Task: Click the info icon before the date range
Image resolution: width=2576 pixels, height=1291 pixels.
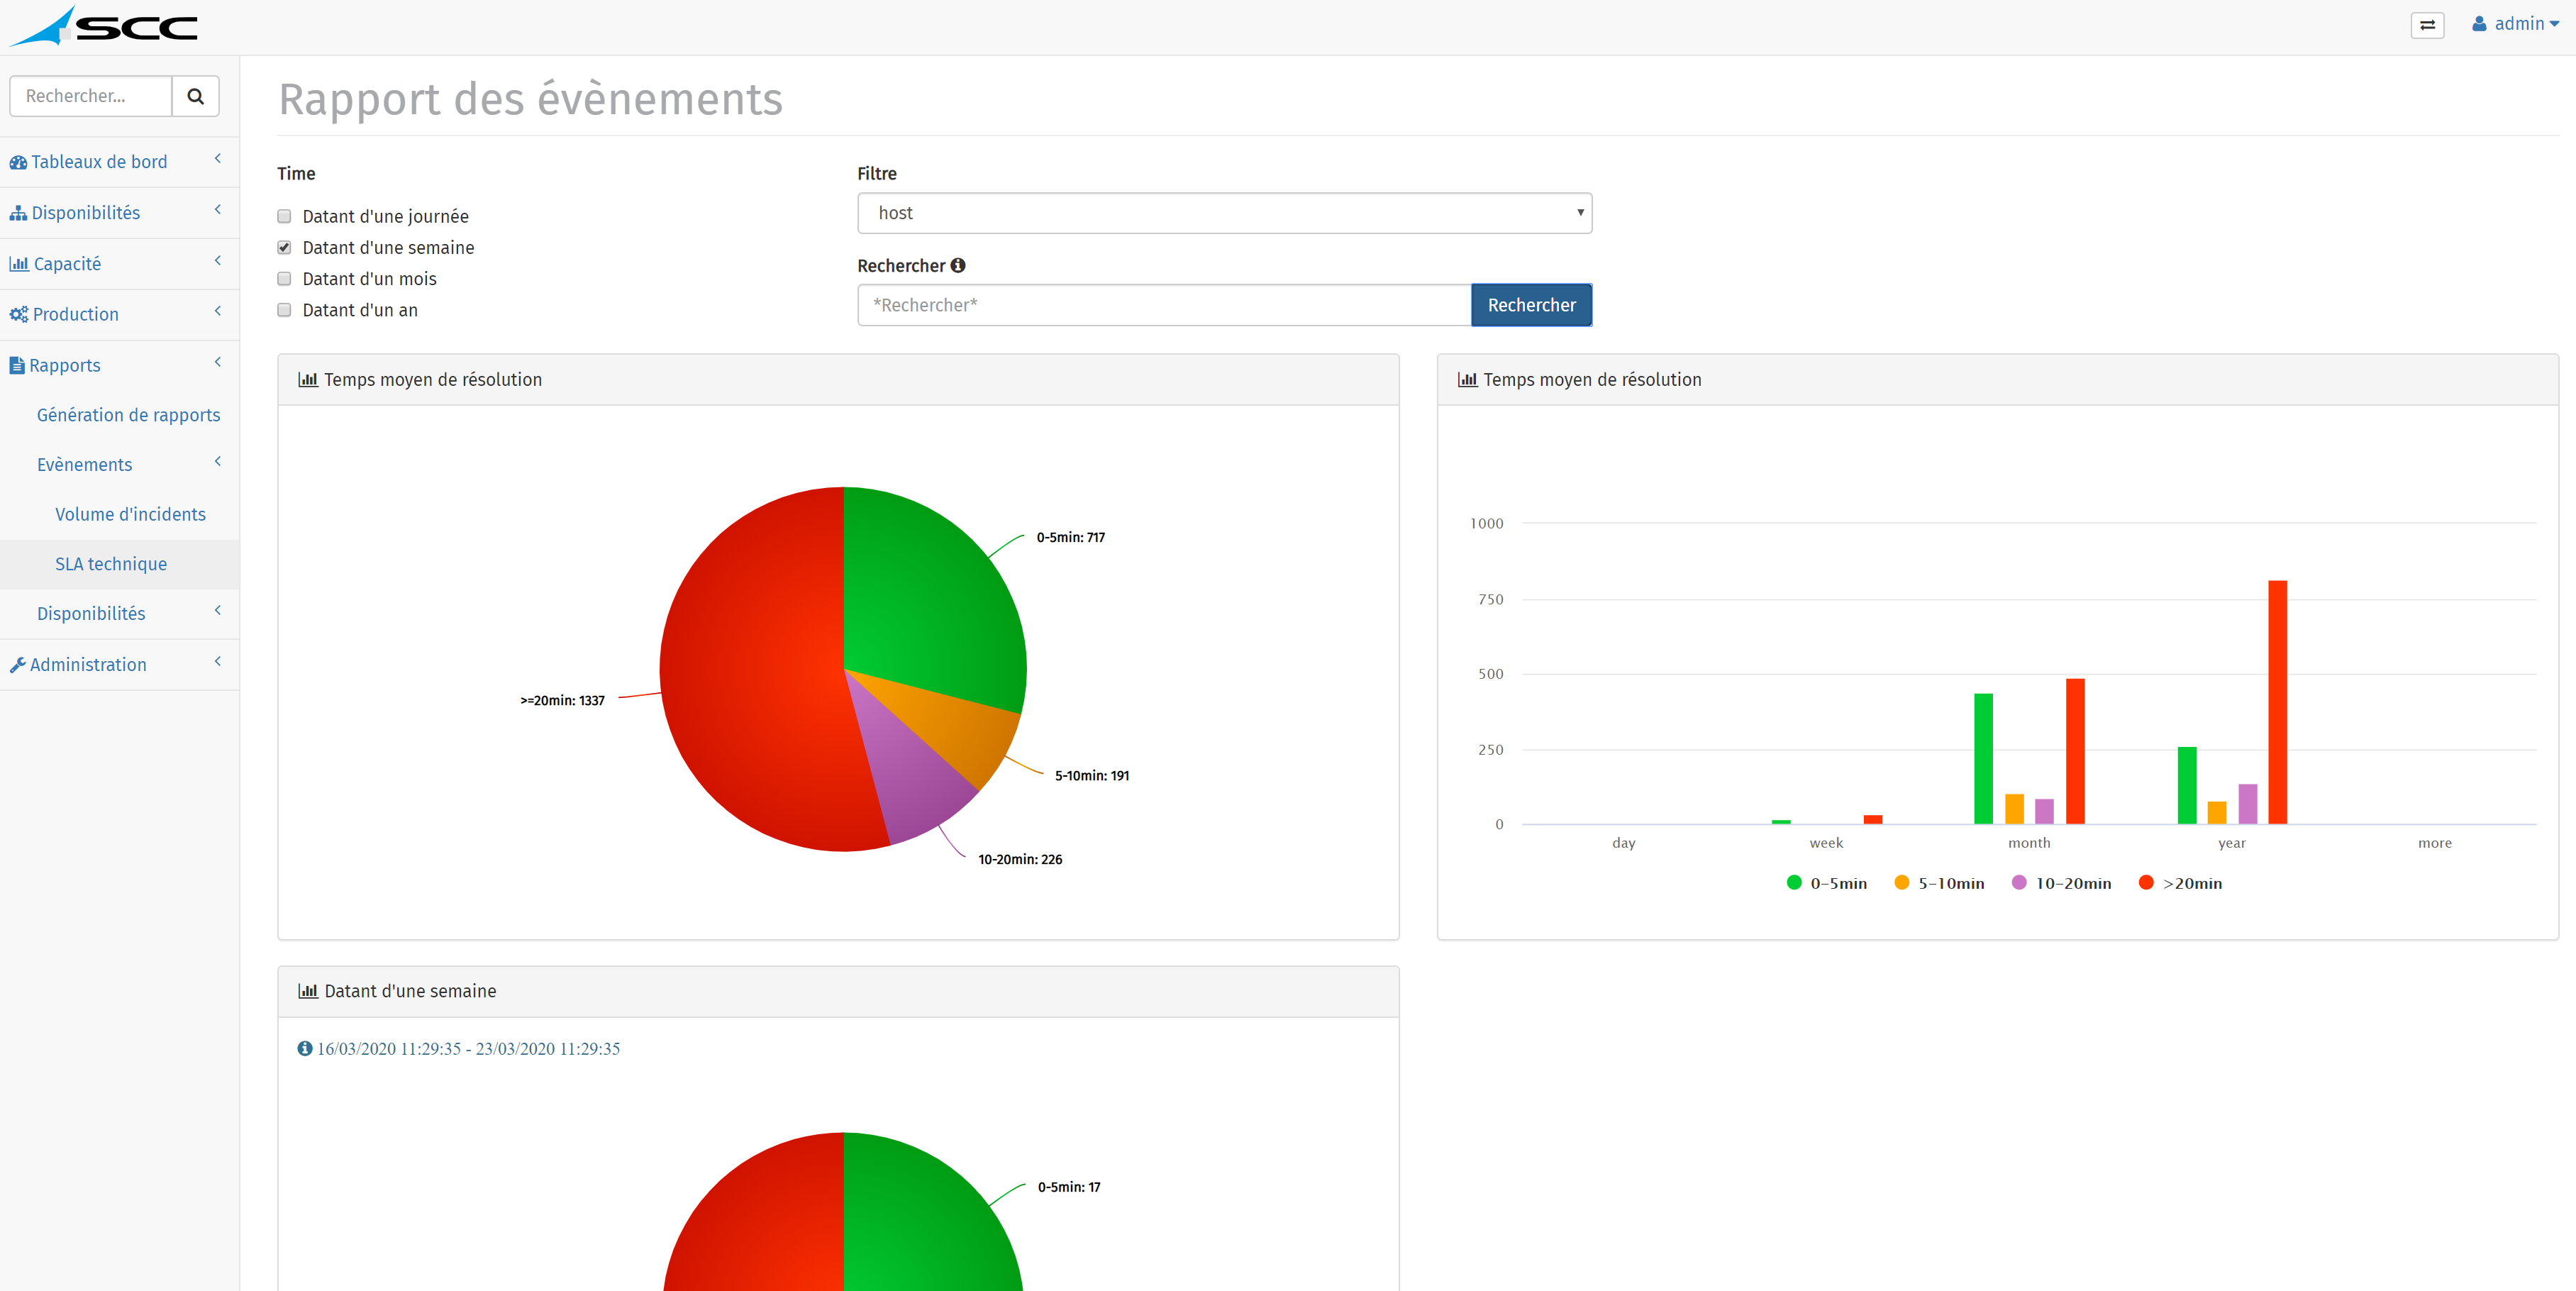Action: click(304, 1048)
